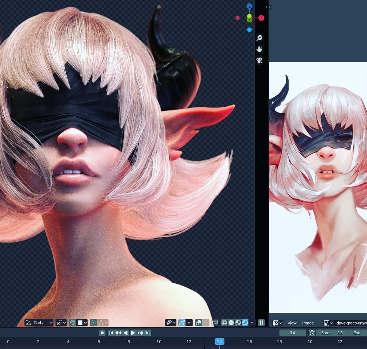Toggle X-ray mode
The width and height of the screenshot is (367, 349).
pos(215,323)
